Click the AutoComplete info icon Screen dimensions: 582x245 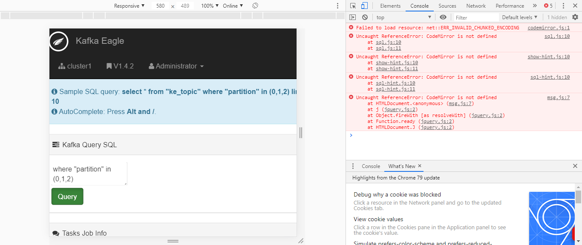pyautogui.click(x=55, y=112)
